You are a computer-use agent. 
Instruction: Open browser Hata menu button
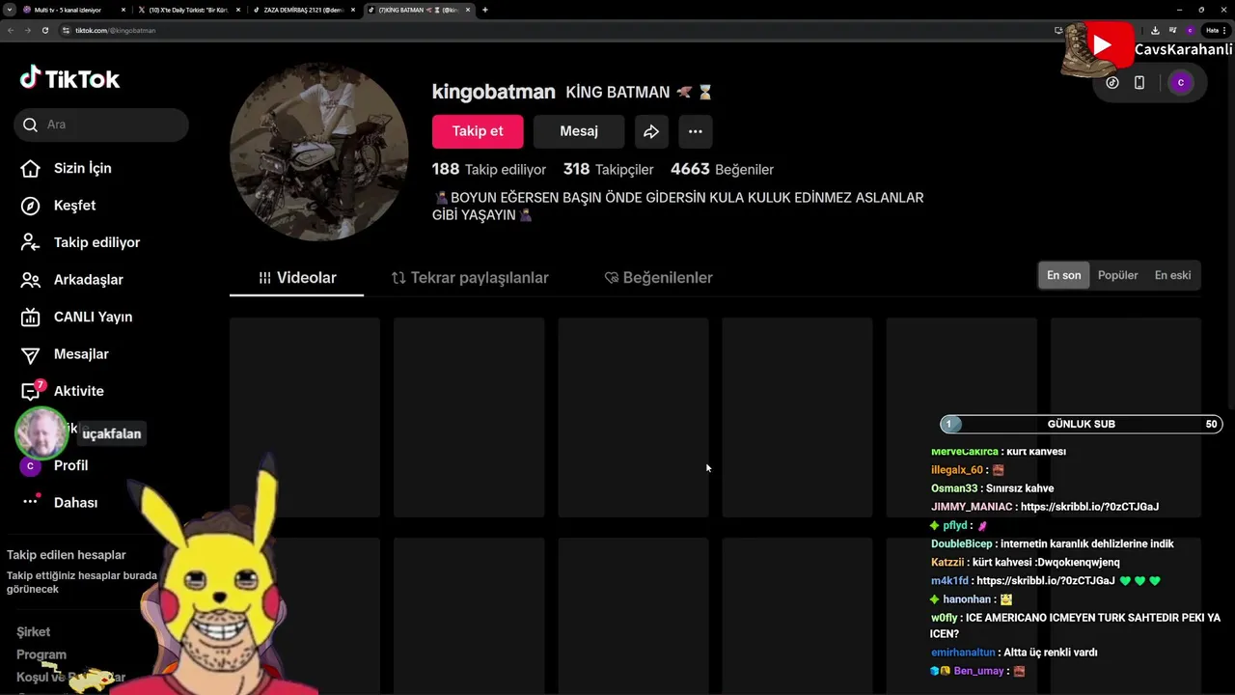[1215, 30]
